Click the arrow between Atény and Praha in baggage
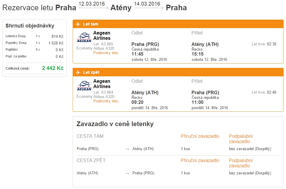Viewport: 286px width, 189px height. tap(127, 173)
